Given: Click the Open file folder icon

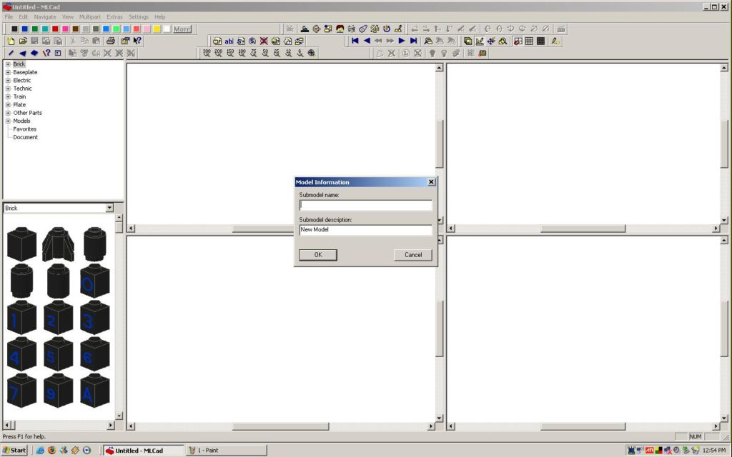Looking at the screenshot, I should pyautogui.click(x=23, y=41).
